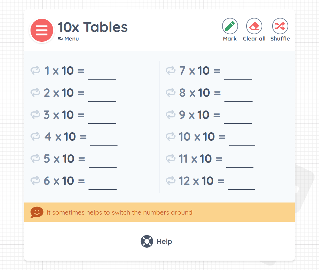Select the Mark pencil icon
The image size is (319, 270).
click(230, 26)
